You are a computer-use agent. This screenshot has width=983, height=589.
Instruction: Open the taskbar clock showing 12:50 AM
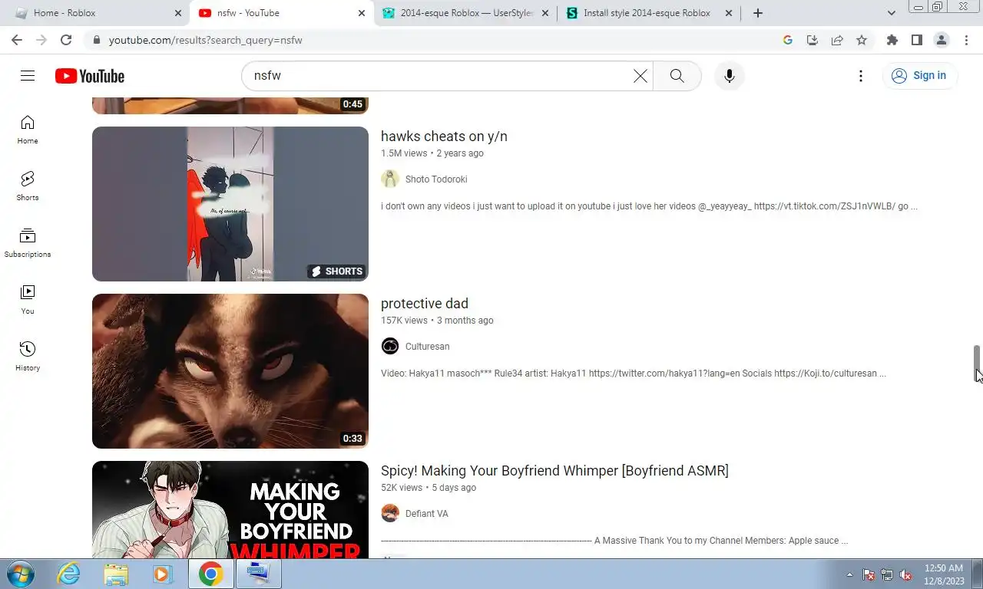click(x=944, y=574)
